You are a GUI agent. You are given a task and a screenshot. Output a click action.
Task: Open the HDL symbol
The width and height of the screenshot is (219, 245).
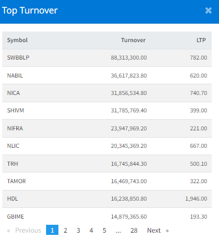click(x=12, y=198)
